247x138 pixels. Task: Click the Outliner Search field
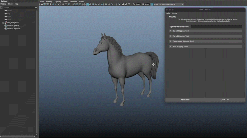[19, 8]
